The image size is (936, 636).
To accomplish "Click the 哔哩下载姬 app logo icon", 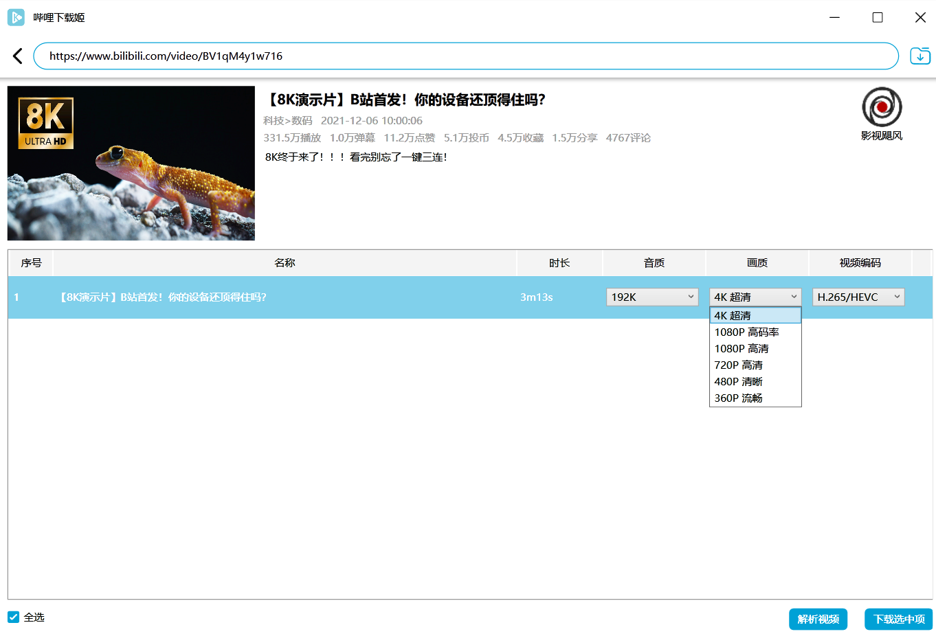I will pos(16,17).
